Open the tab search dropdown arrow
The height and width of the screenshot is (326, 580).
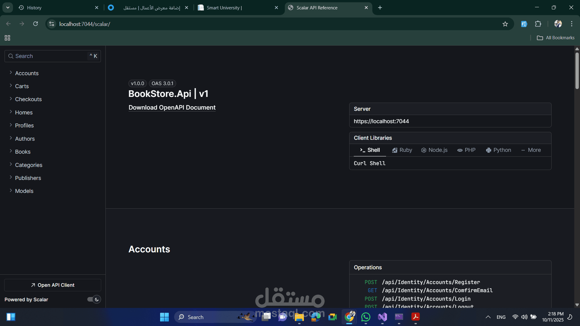(x=8, y=8)
